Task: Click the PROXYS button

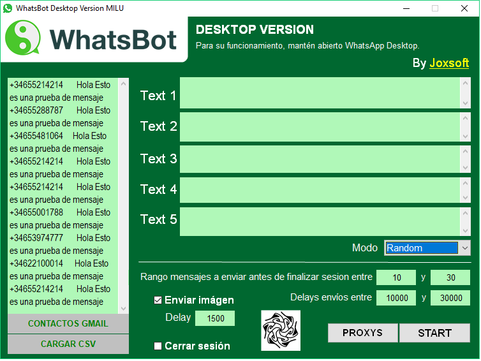Action: [362, 333]
